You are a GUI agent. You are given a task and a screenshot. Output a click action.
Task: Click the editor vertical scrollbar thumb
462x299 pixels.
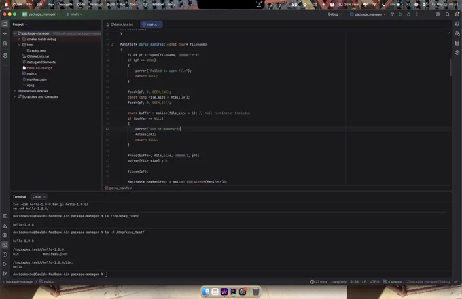pos(450,67)
